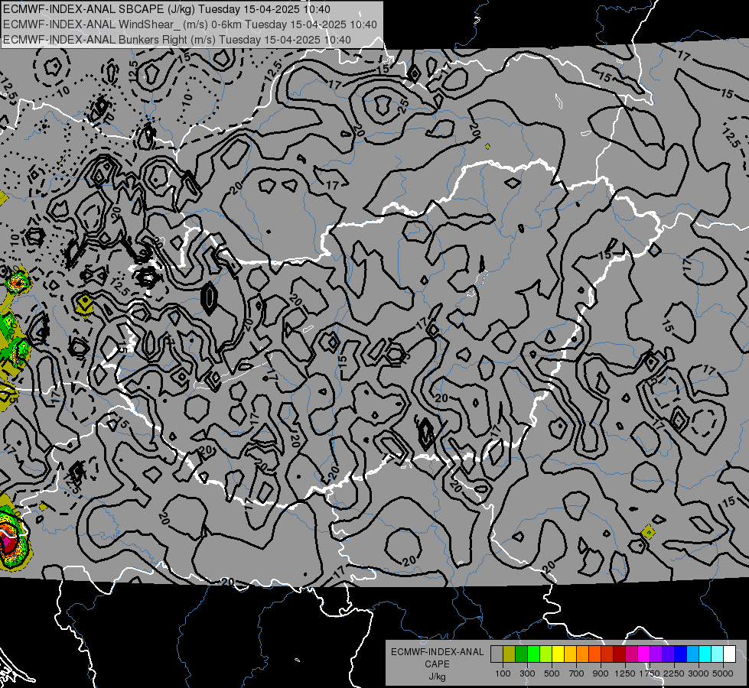Click the dark green legend swatch
749x688 pixels.
pyautogui.click(x=521, y=654)
